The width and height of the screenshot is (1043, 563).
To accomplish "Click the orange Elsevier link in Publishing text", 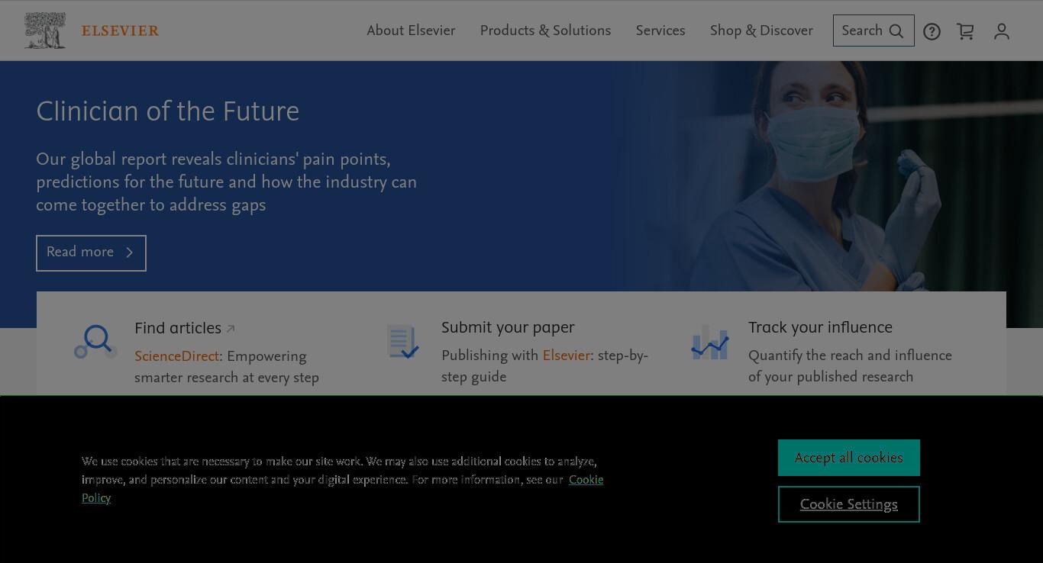I will click(x=567, y=355).
